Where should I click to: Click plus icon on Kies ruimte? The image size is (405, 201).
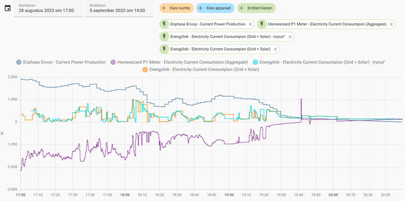(164, 8)
